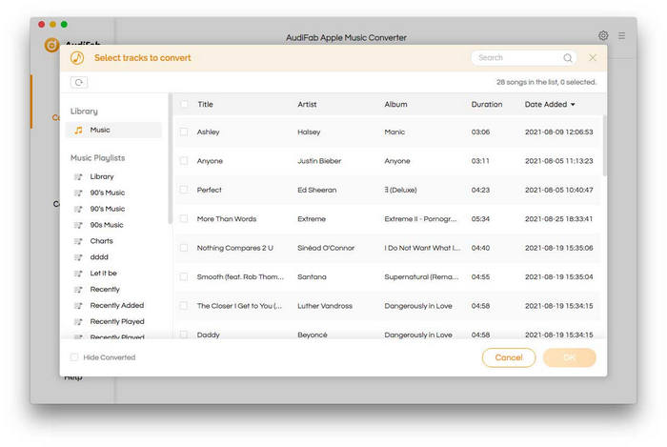This screenshot has height=447, width=667.
Task: Click the playlist icon next to Library
Action: pos(78,176)
